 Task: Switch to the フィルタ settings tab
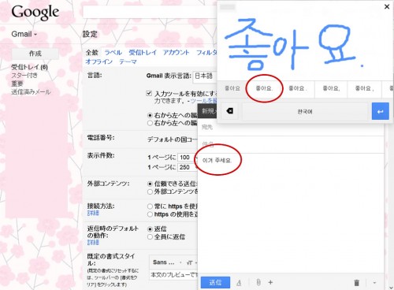(x=207, y=53)
